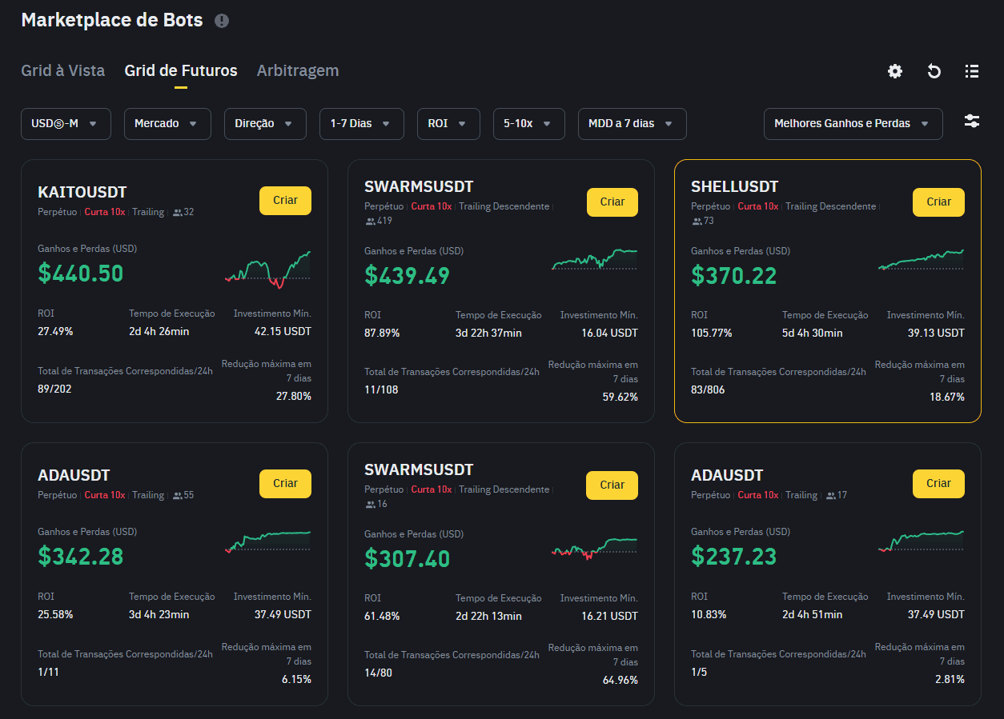
Task: Open the MDD a 7 dias dropdown
Action: point(633,124)
